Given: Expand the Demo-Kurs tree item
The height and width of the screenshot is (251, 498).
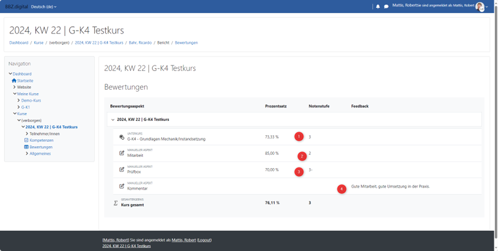Looking at the screenshot, I should 18,100.
